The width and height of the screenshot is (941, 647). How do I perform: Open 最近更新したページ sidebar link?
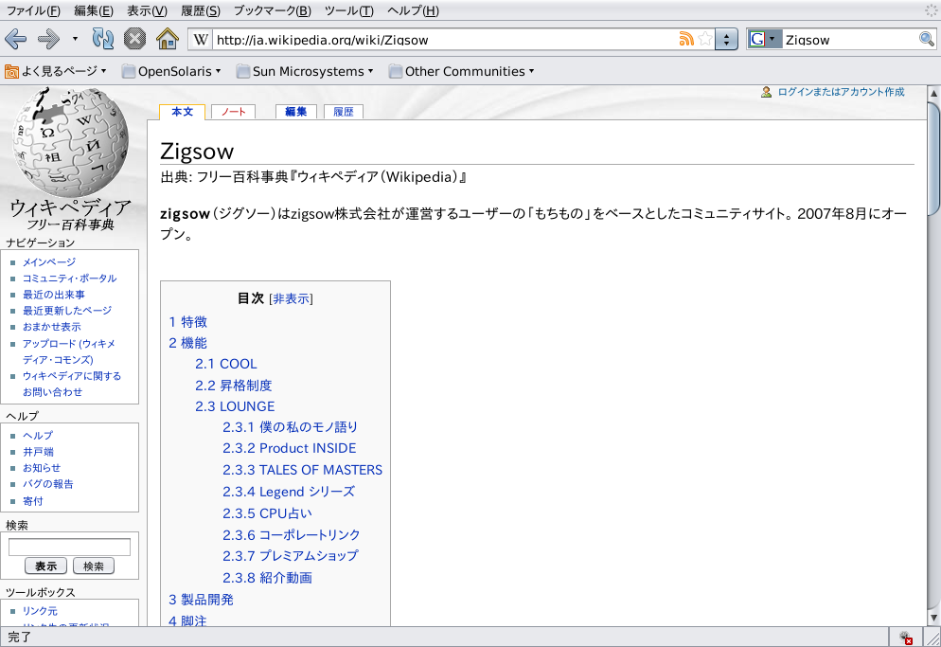67,311
